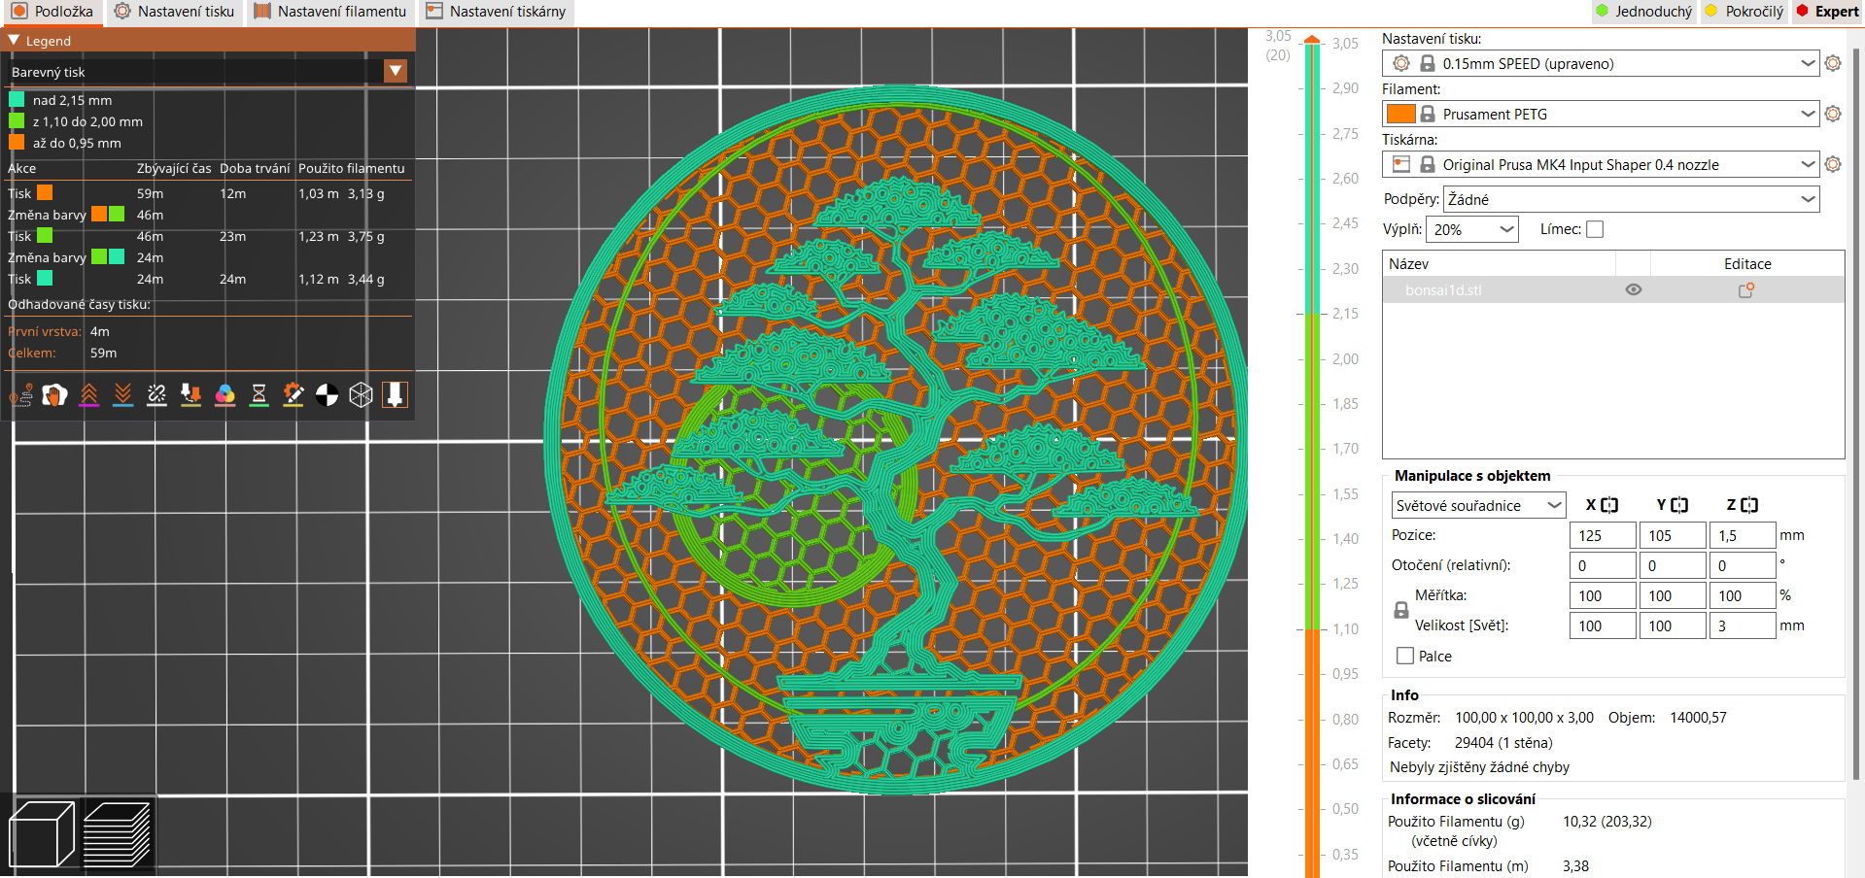
Task: Click the printer icon in the Tiskárna preset
Action: 1401,164
